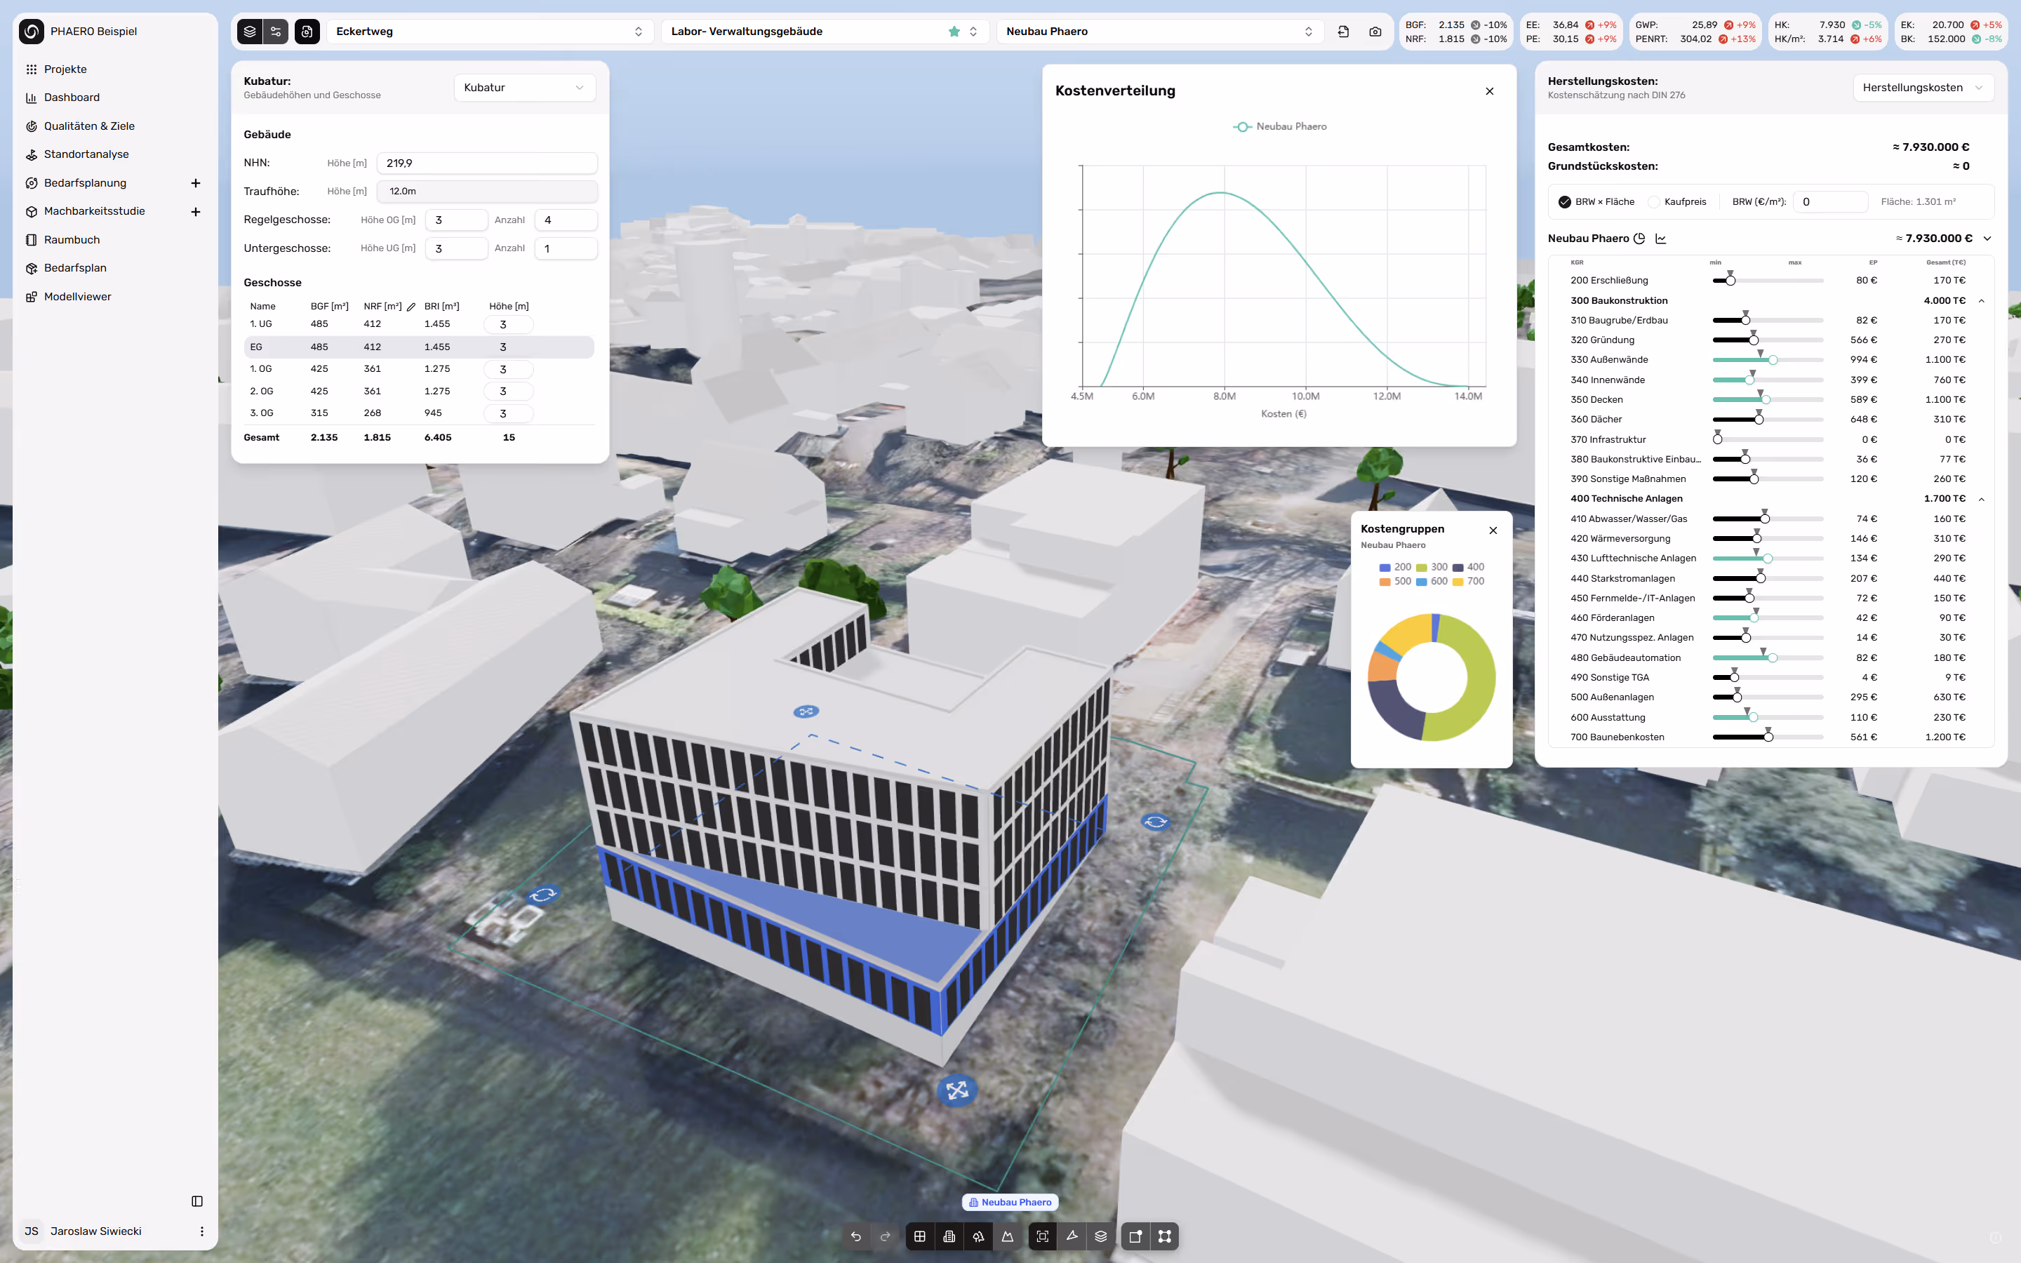Open the Kubatur dropdown
The height and width of the screenshot is (1263, 2021).
pyautogui.click(x=524, y=88)
